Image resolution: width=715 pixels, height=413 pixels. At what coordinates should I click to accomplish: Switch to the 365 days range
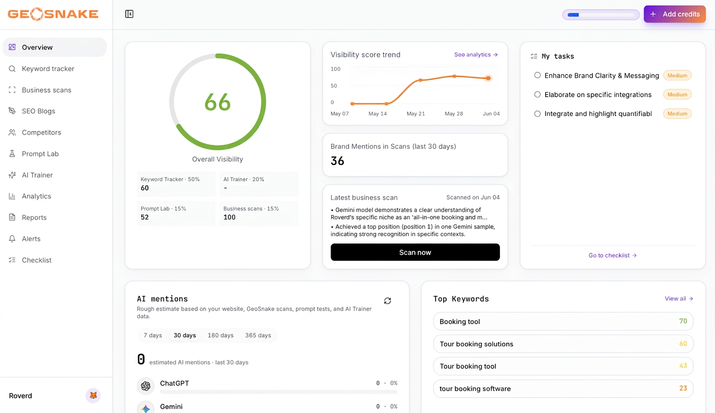pos(258,335)
